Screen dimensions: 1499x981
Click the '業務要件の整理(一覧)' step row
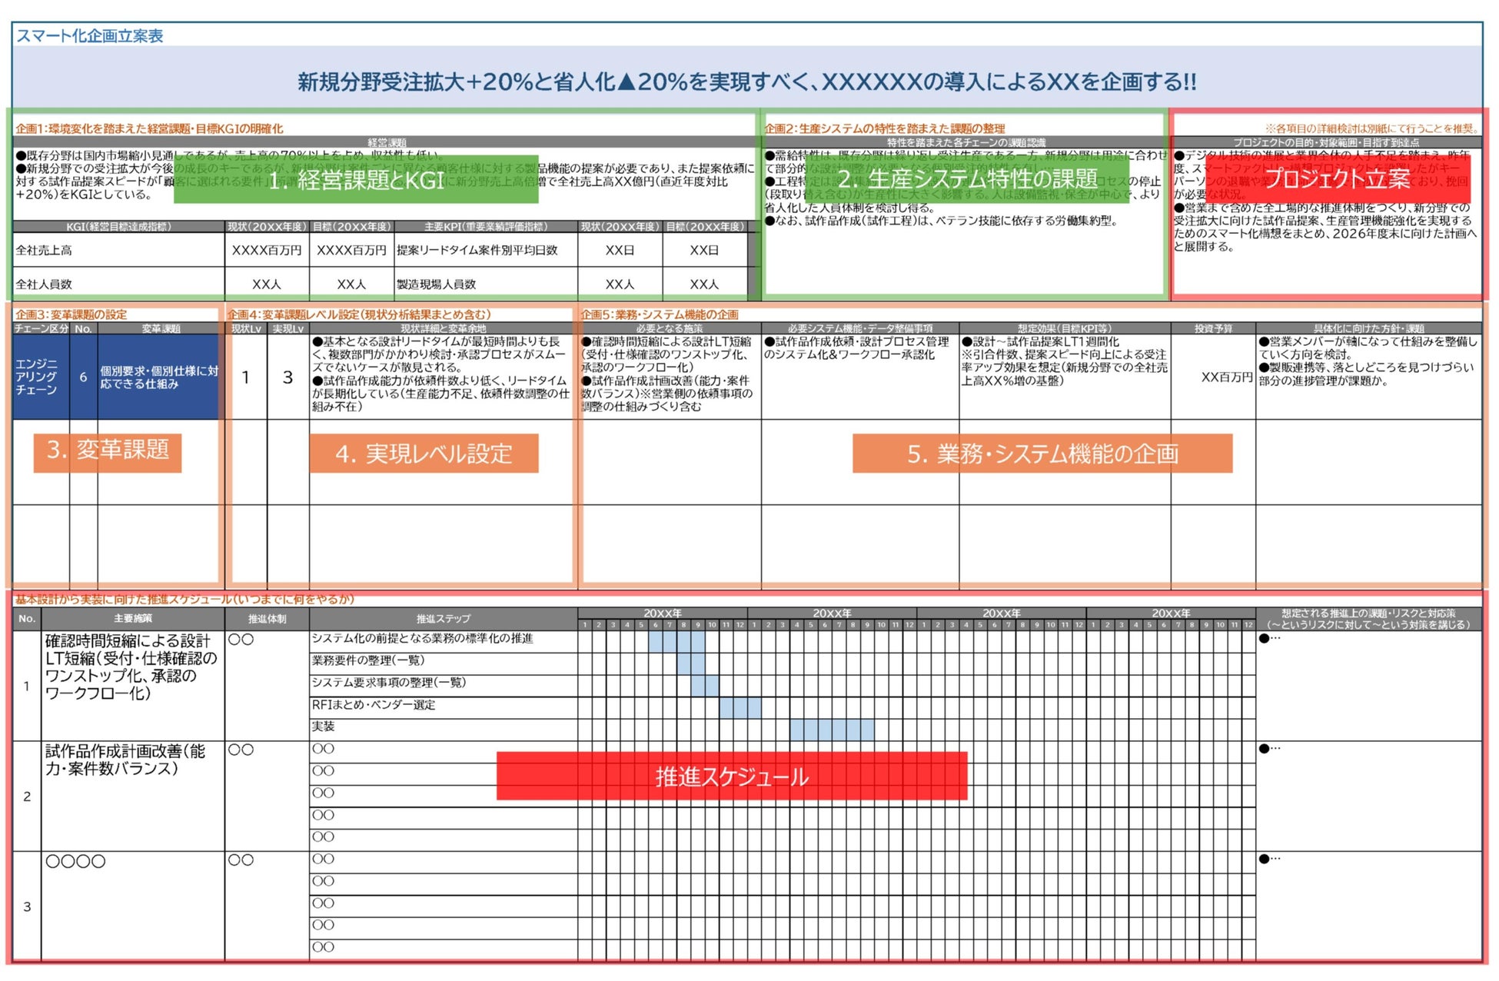(x=367, y=660)
